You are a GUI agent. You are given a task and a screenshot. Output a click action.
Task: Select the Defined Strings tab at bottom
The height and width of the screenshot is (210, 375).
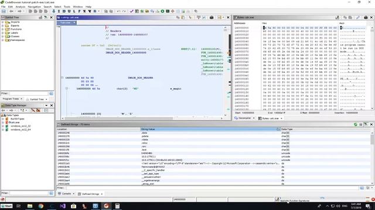tap(90, 194)
